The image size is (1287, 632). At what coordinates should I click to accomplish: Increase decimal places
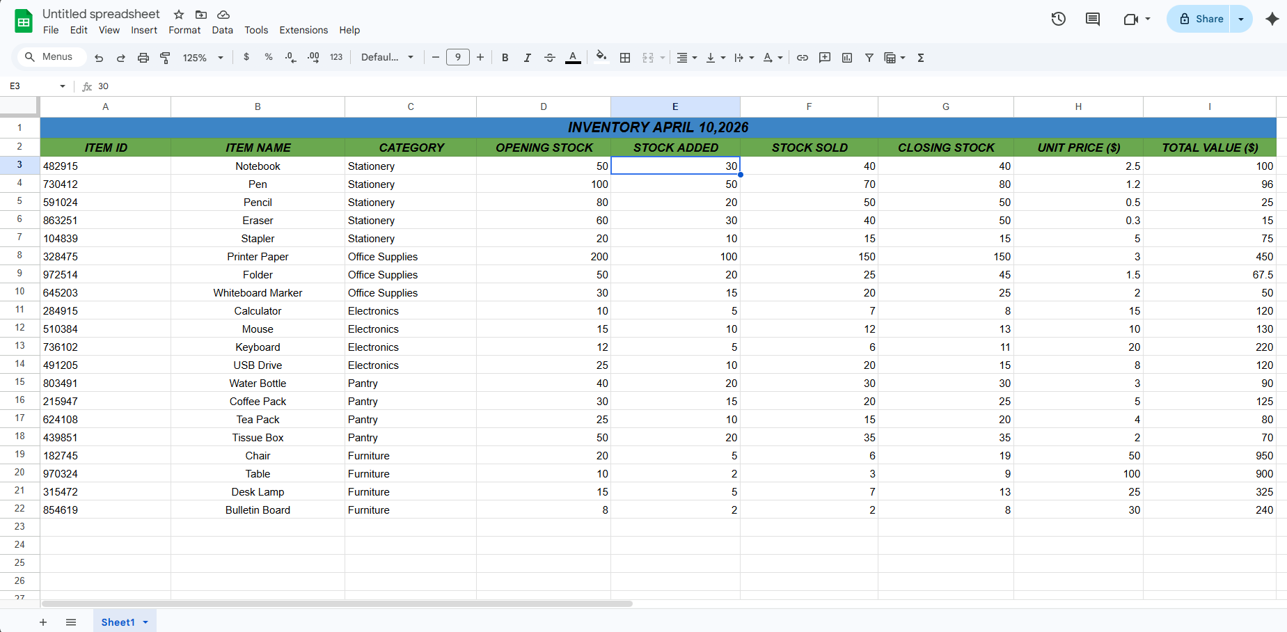[313, 57]
